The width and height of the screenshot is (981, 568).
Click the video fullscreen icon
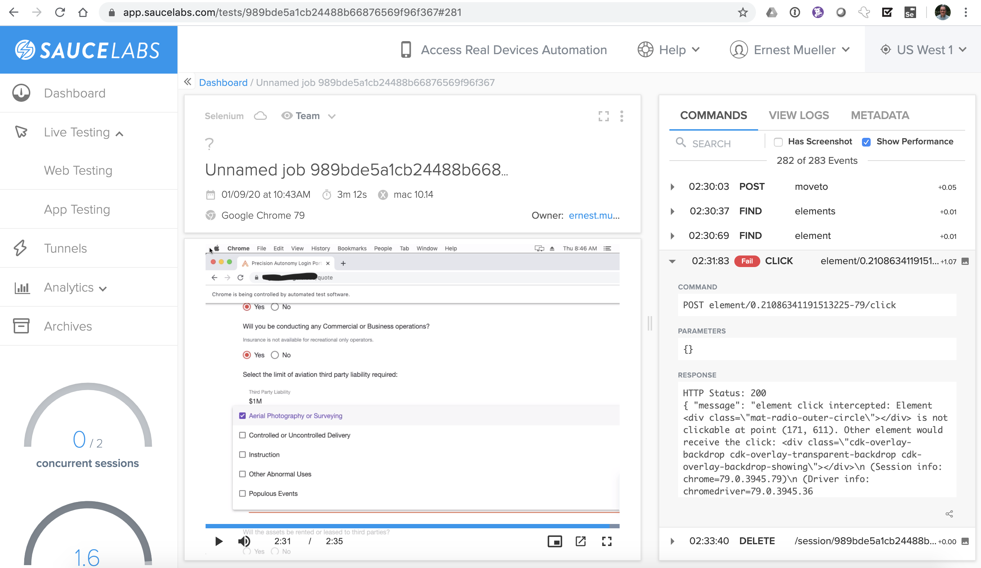[x=607, y=541]
